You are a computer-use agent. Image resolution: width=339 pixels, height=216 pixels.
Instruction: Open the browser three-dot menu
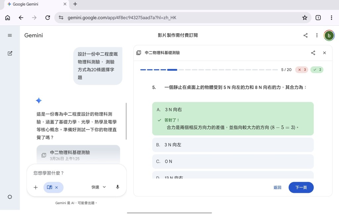332,18
